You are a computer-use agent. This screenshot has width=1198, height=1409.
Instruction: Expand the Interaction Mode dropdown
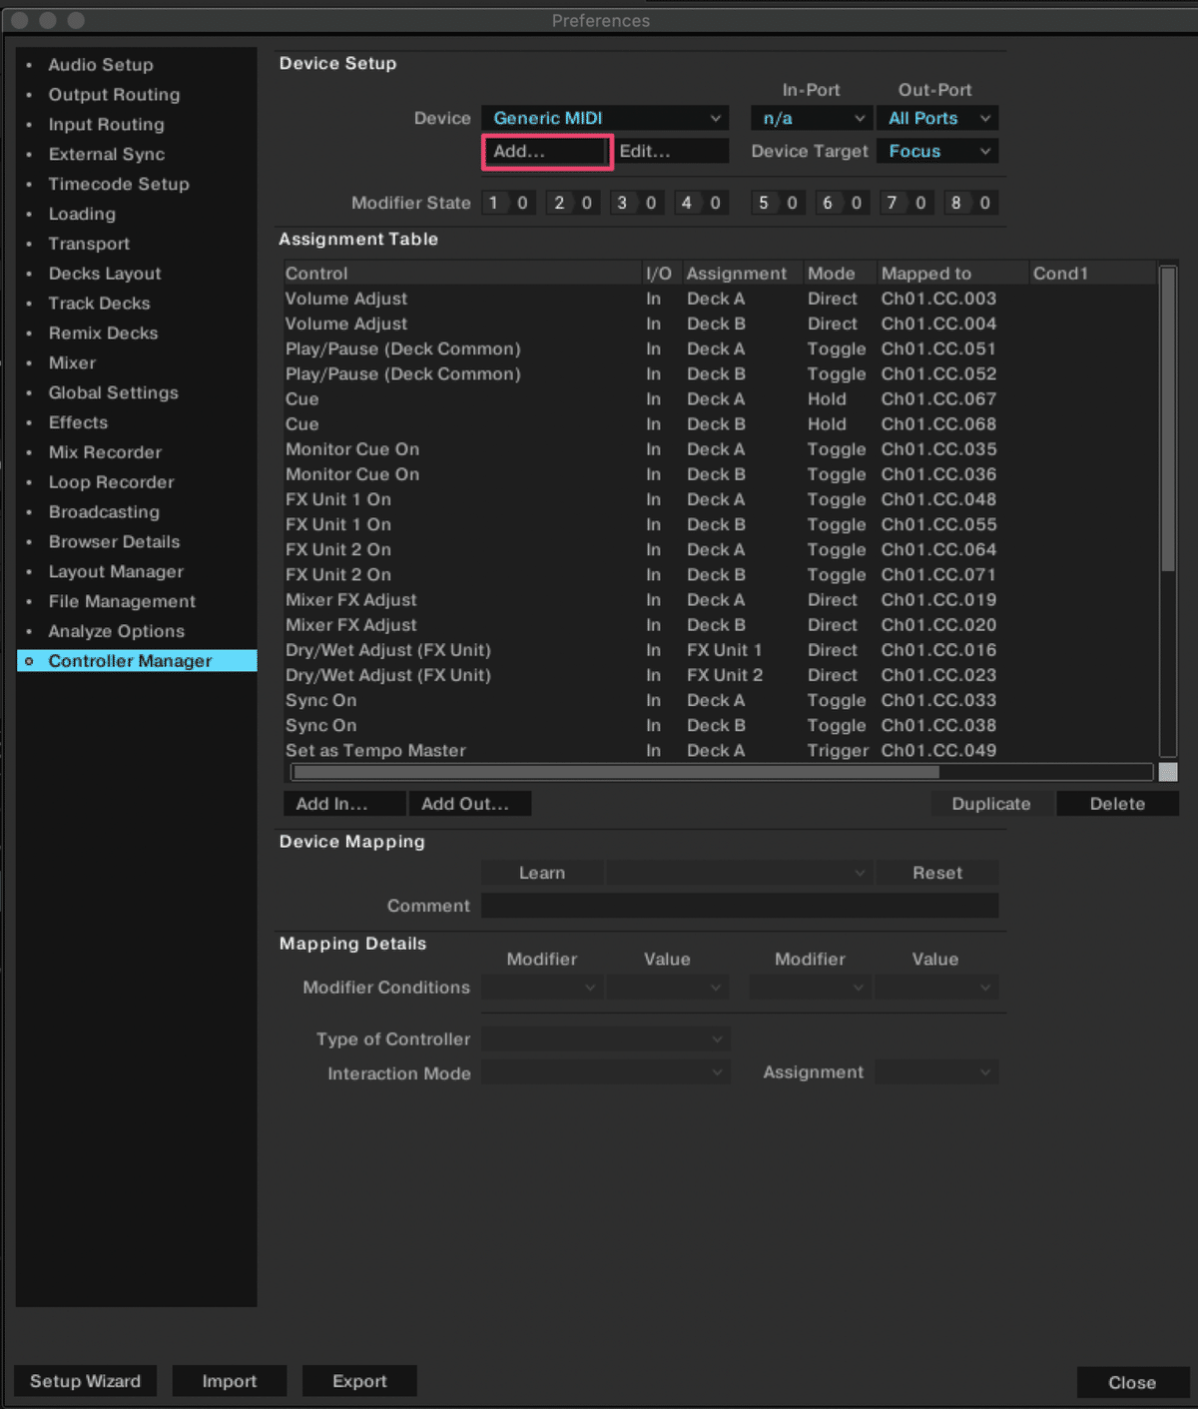pyautogui.click(x=605, y=1072)
